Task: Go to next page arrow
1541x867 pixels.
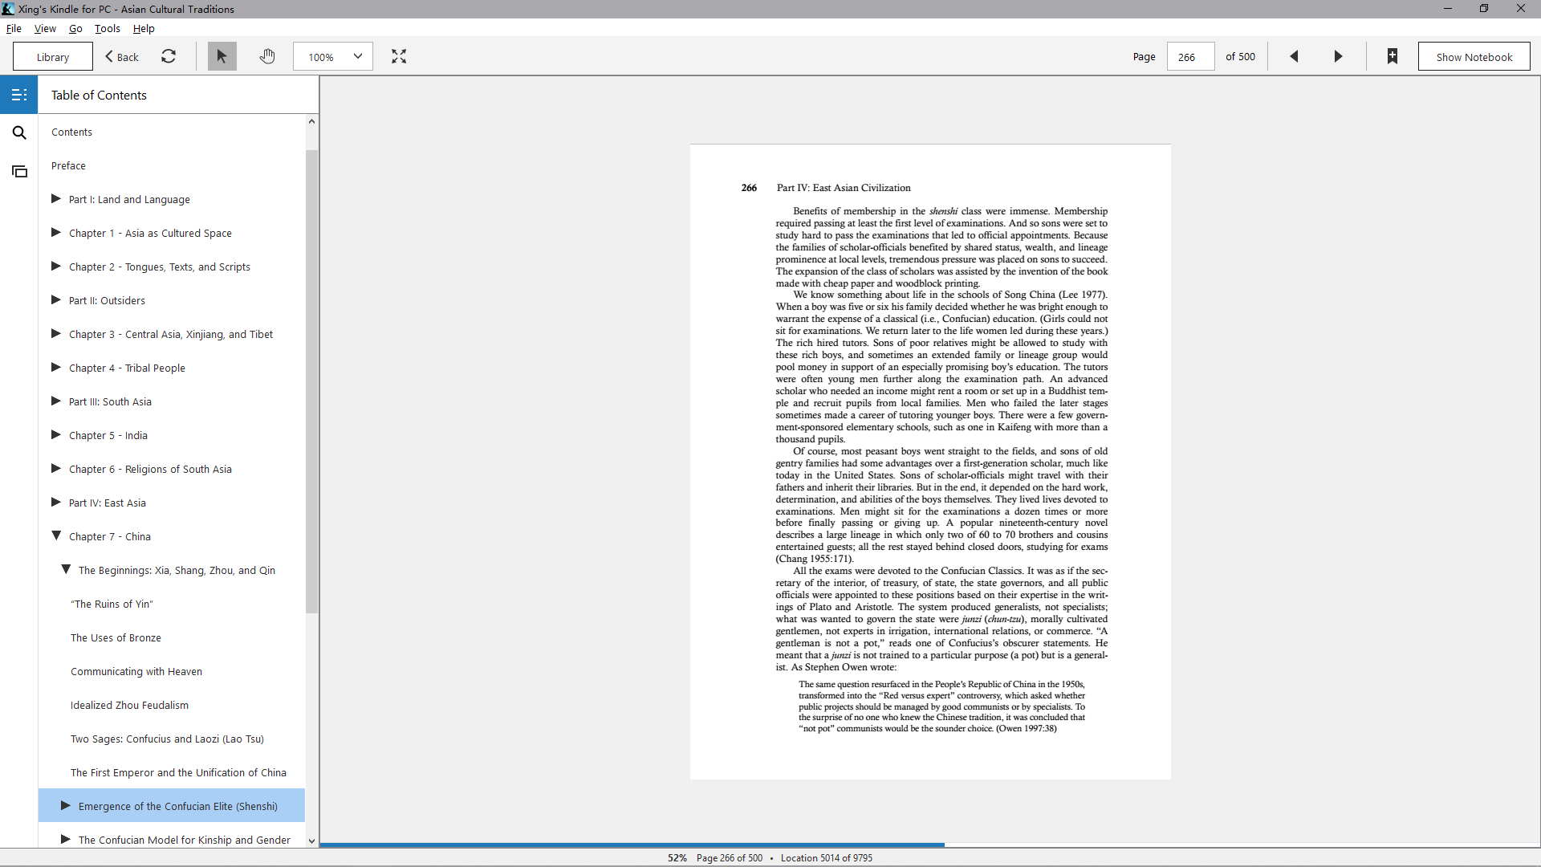Action: [1338, 56]
